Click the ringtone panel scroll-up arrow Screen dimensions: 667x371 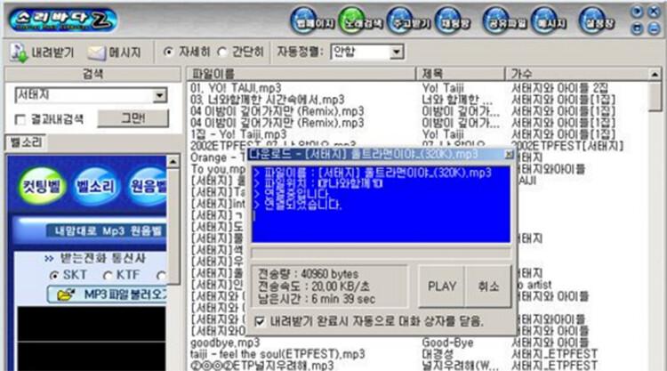point(173,162)
